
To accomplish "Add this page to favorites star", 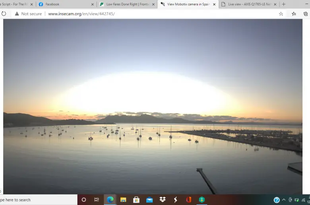I will [281, 14].
